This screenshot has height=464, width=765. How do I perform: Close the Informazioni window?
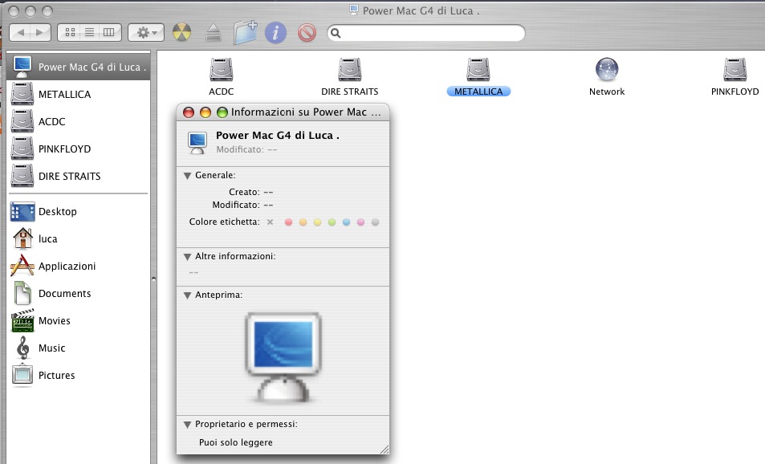click(x=189, y=112)
